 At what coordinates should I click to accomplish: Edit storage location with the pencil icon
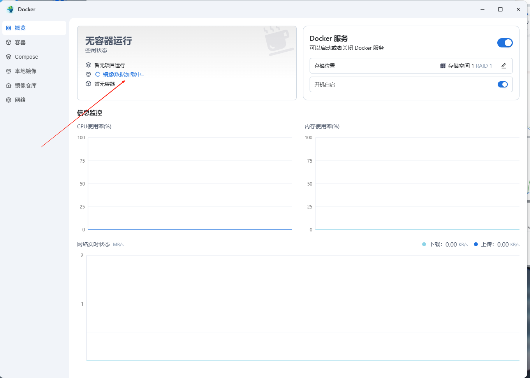pos(504,66)
